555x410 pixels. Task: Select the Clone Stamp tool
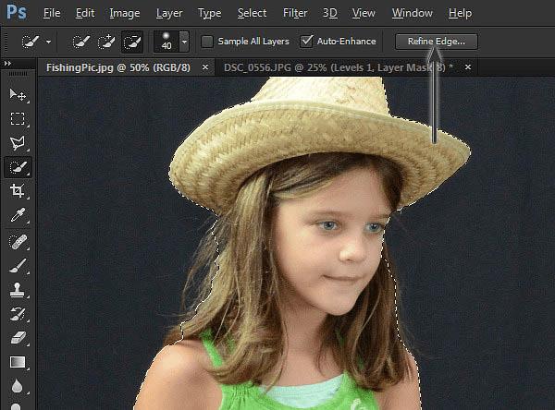(18, 290)
